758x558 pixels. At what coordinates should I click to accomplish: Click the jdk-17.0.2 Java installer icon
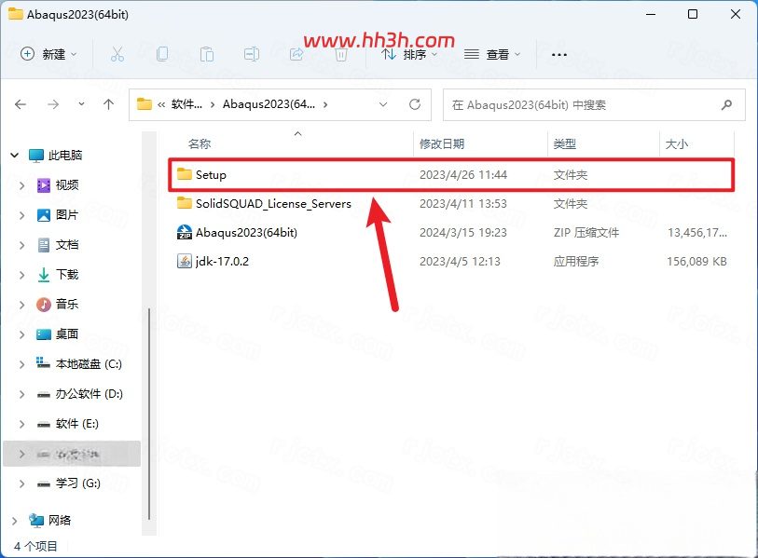point(185,262)
